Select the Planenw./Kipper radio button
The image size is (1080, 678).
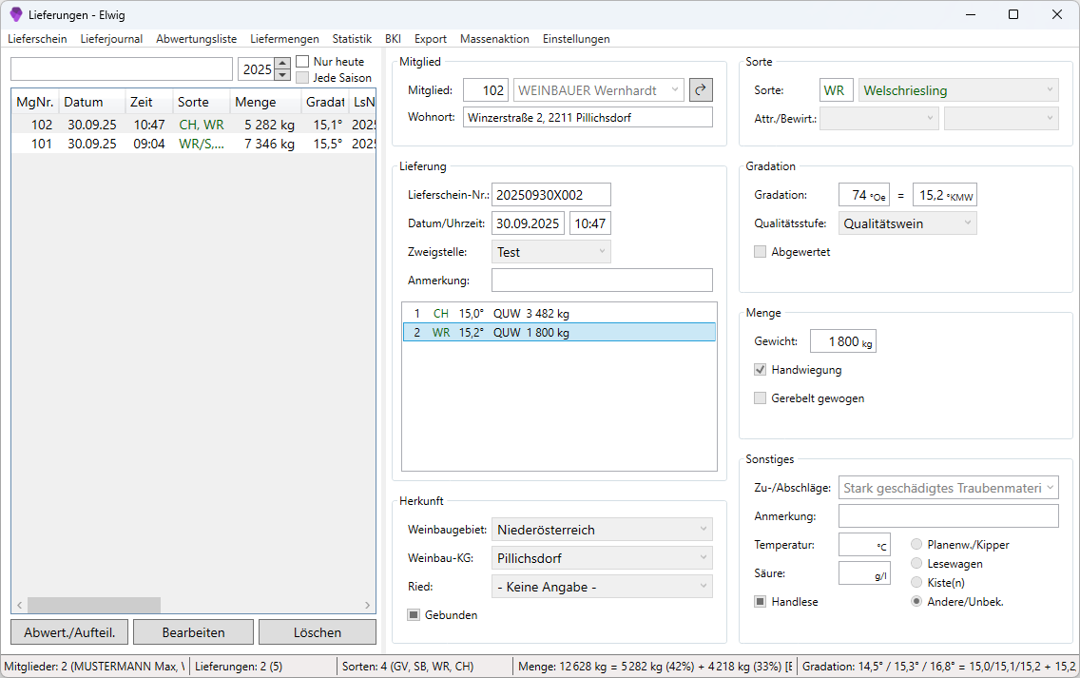(916, 544)
